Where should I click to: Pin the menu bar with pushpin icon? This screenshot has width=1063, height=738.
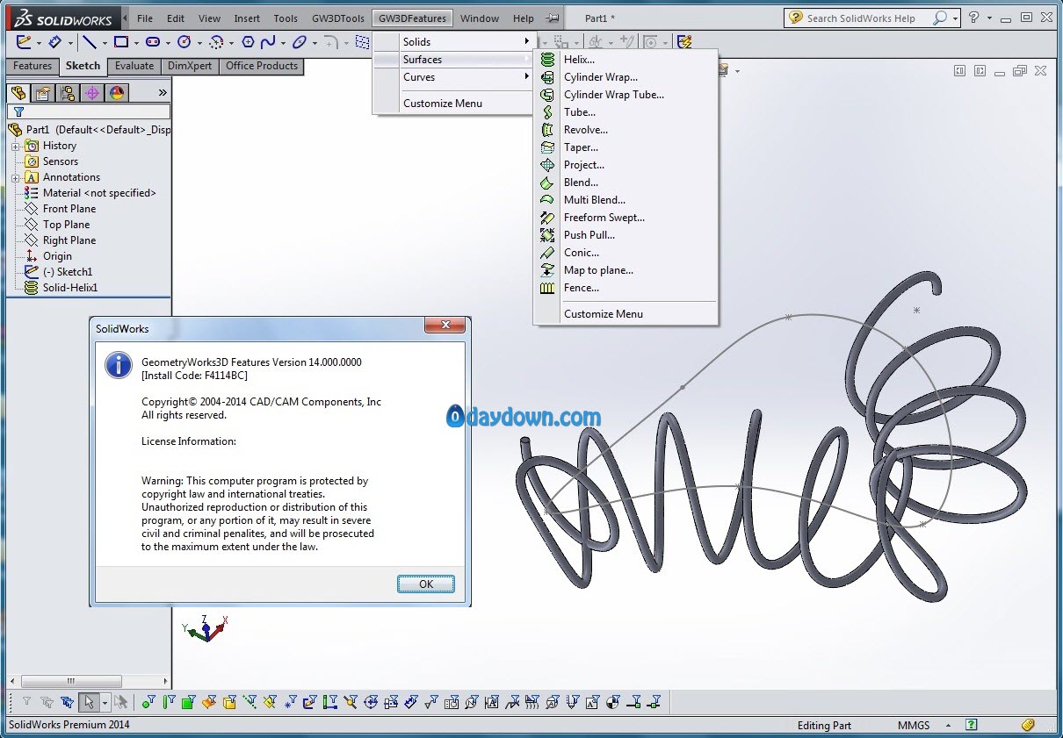(552, 18)
